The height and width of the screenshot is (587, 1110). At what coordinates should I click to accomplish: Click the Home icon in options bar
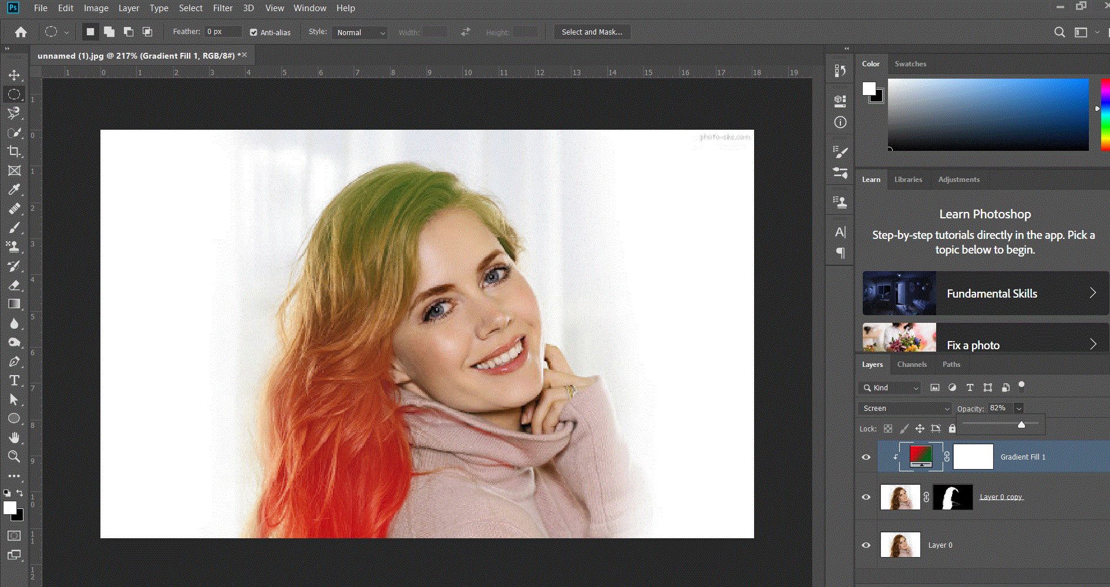click(21, 32)
